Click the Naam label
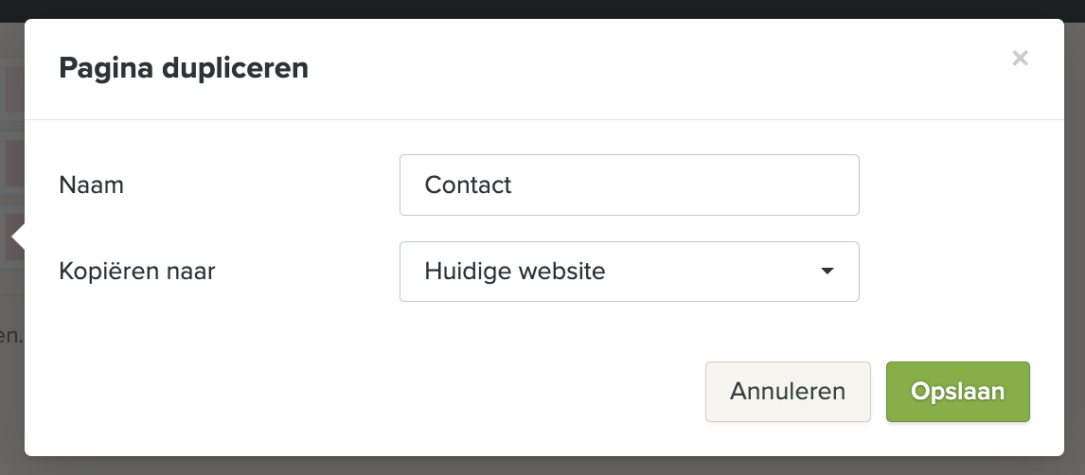The image size is (1085, 475). [x=91, y=185]
